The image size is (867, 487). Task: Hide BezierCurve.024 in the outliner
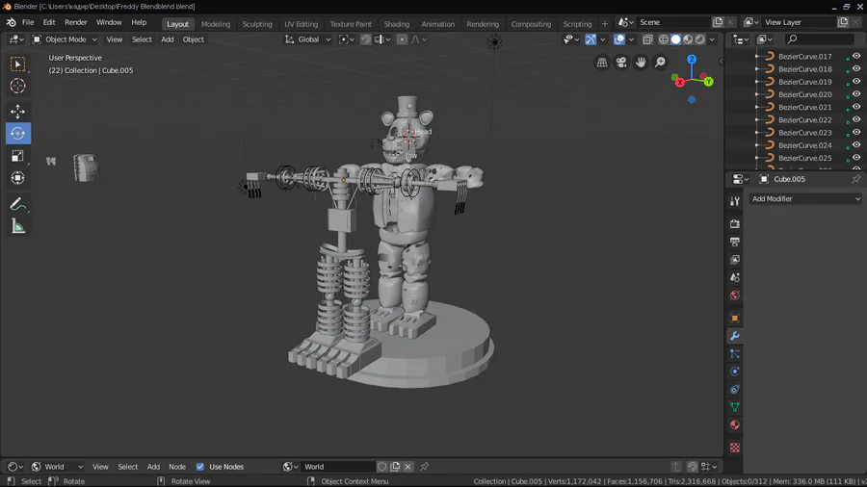[x=856, y=144]
